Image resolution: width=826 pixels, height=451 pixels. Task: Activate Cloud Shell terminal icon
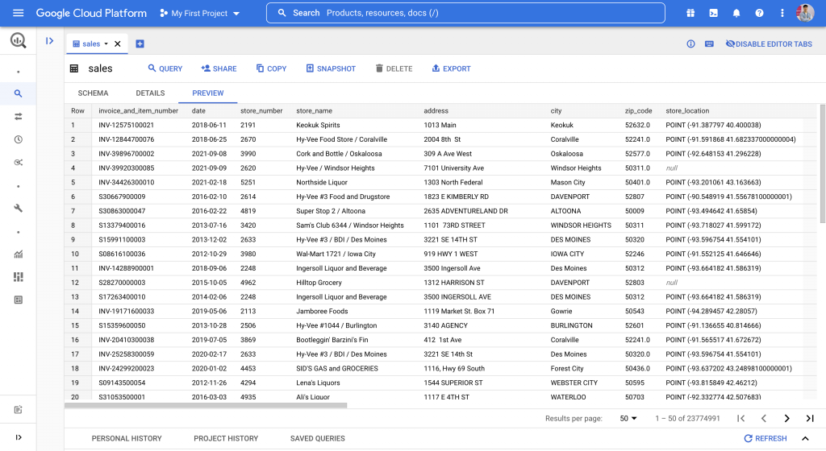coord(713,13)
